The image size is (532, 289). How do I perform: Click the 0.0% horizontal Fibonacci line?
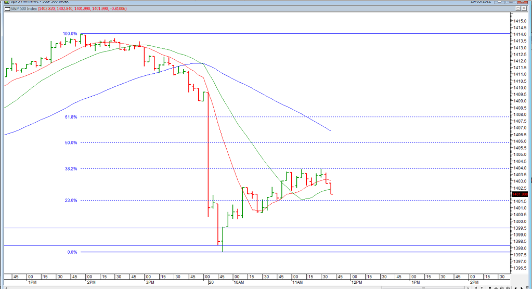point(295,252)
